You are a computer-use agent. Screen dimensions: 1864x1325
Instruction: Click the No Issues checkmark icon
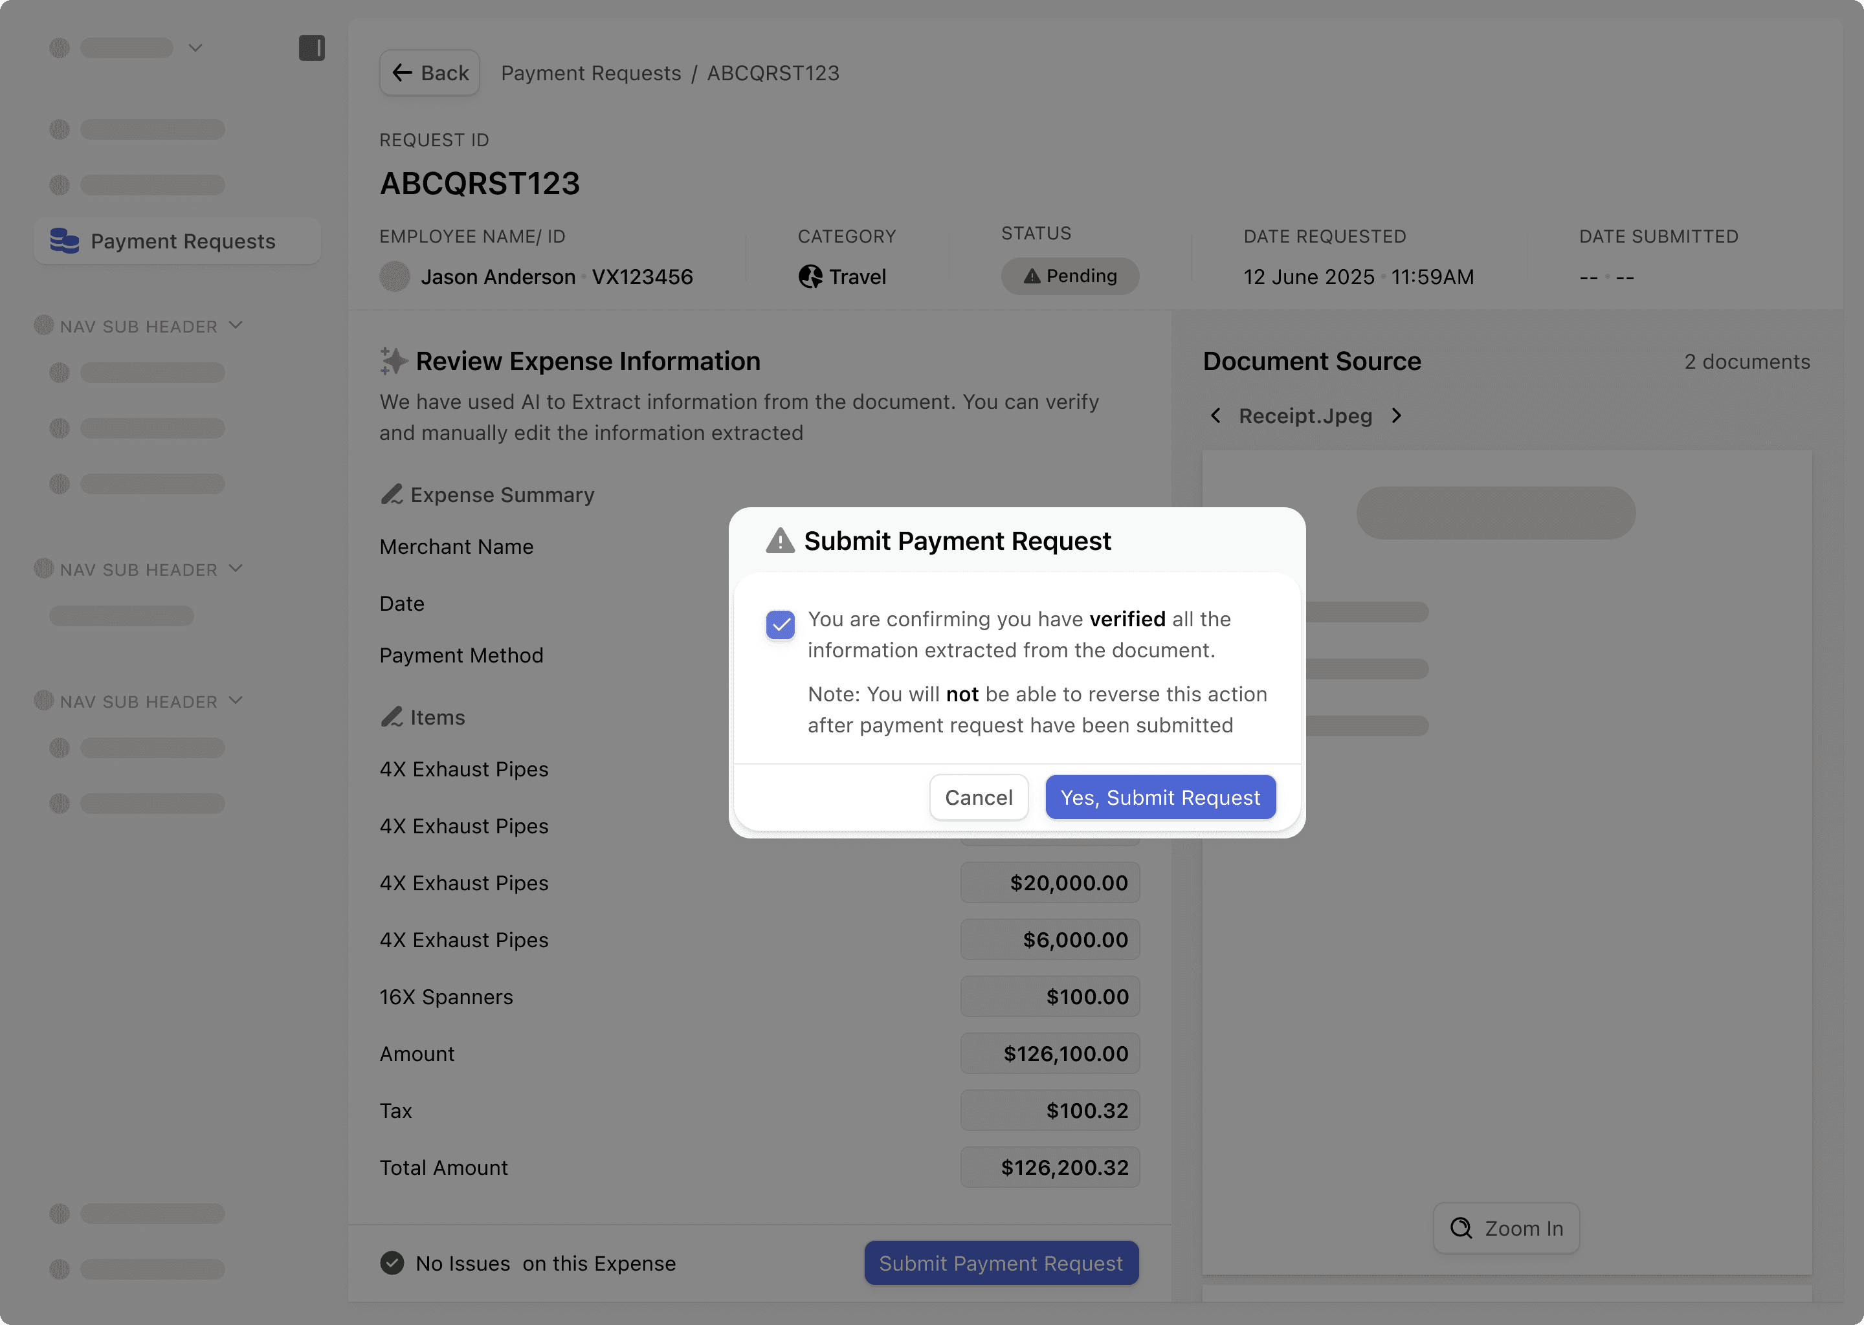coord(392,1263)
